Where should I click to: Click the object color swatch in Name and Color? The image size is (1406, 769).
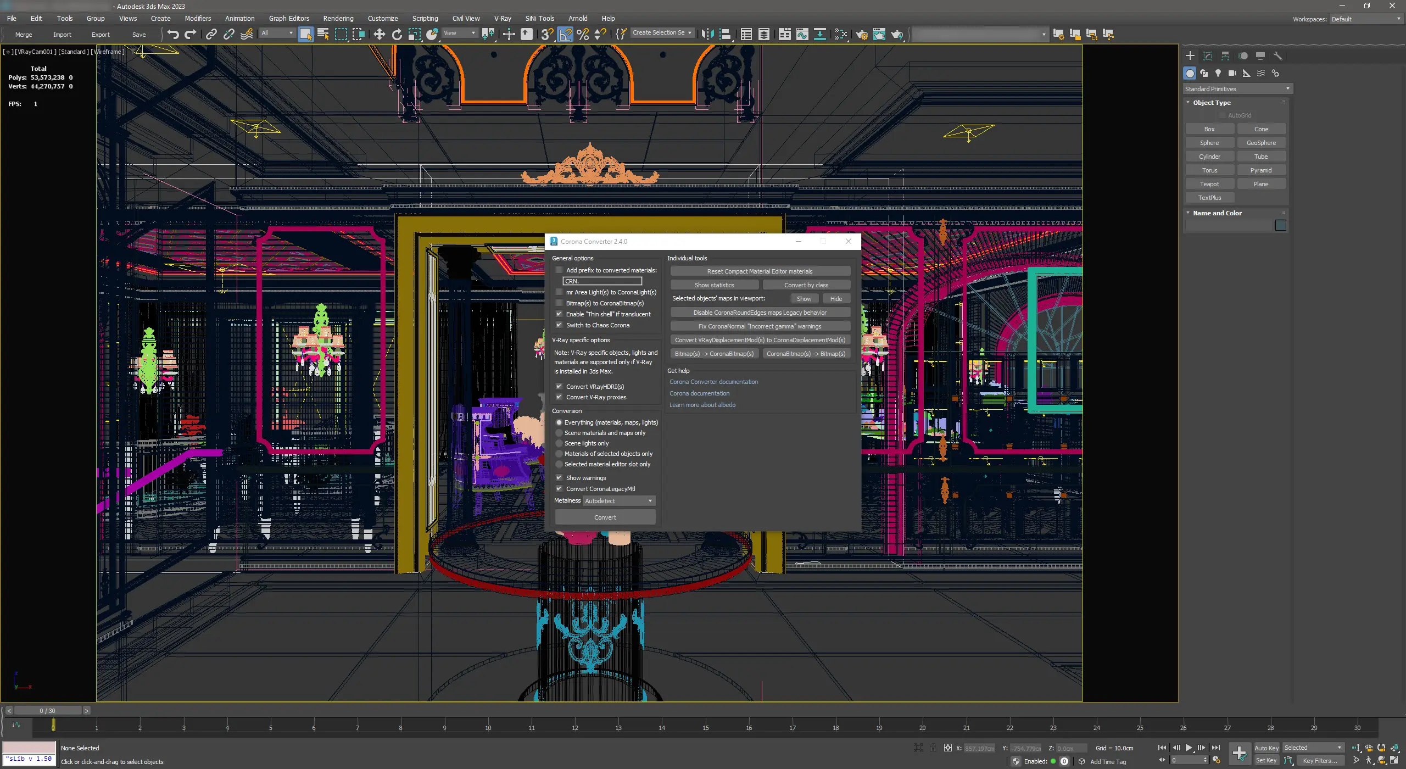1280,225
